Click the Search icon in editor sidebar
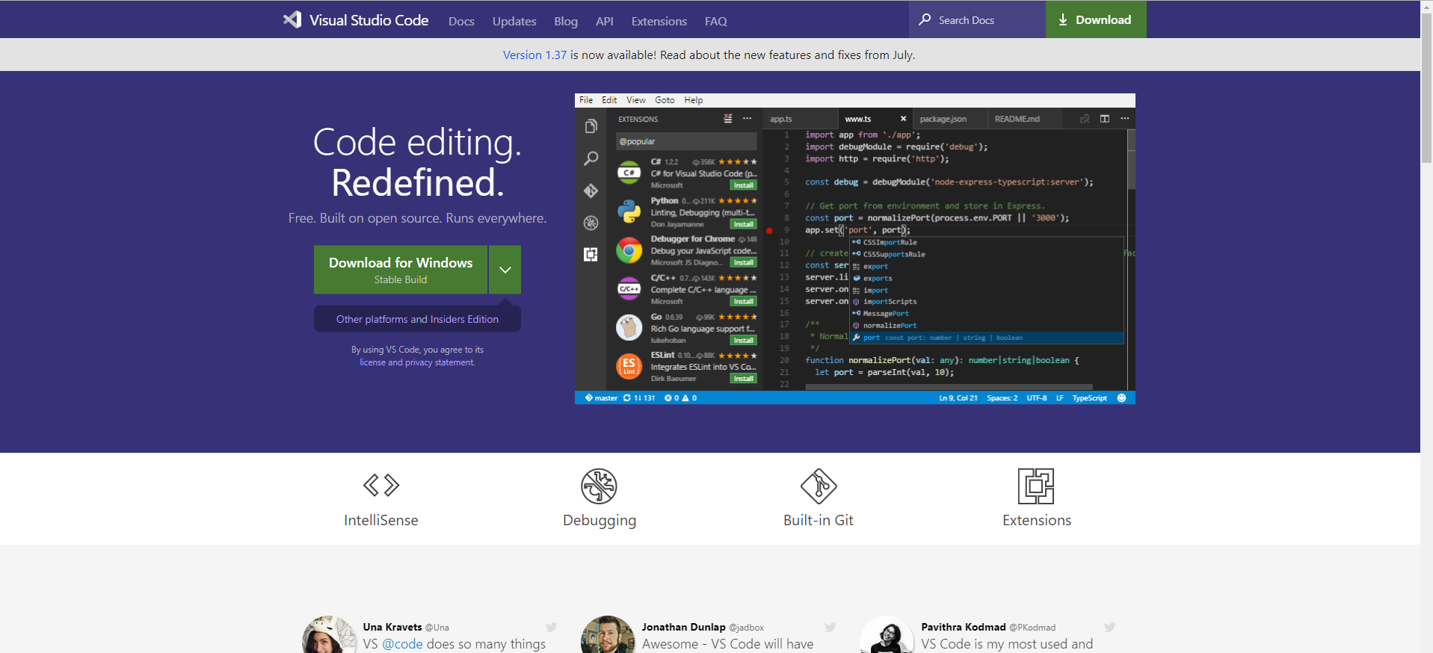The image size is (1433, 653). 591,158
